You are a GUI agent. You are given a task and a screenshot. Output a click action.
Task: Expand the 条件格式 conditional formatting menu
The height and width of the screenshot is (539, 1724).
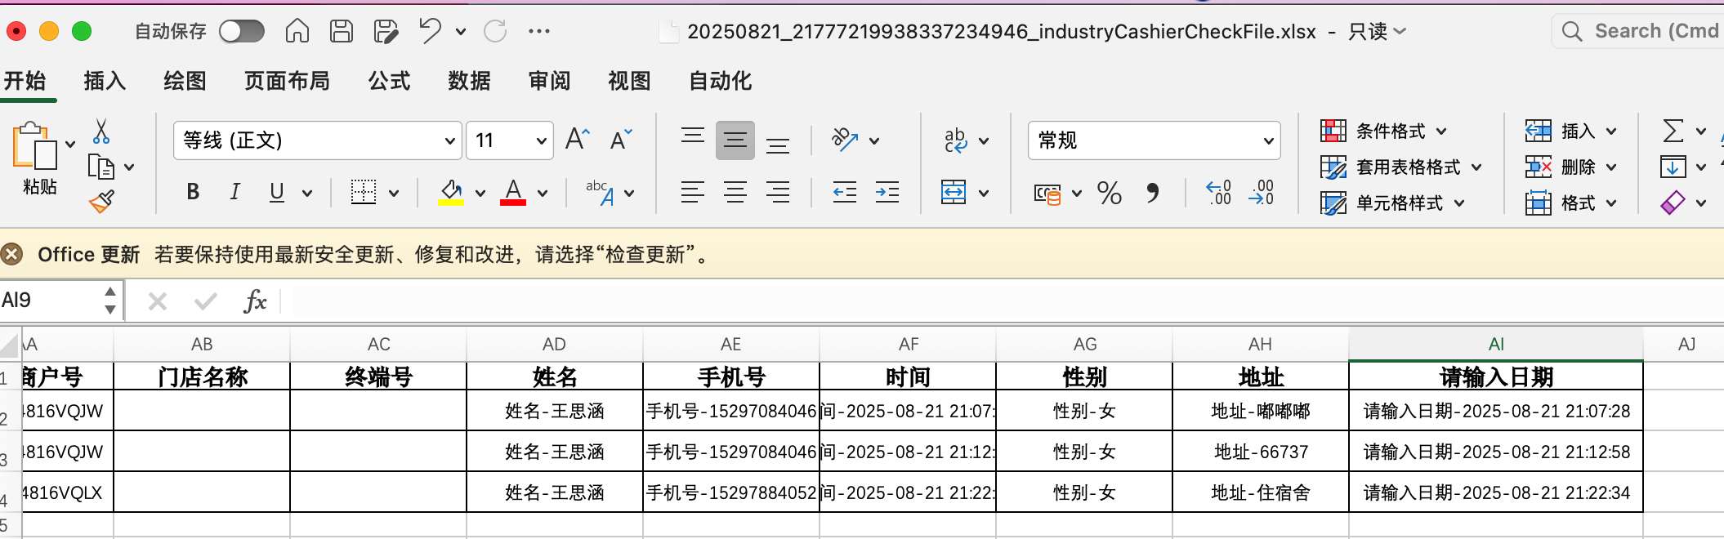[1384, 131]
